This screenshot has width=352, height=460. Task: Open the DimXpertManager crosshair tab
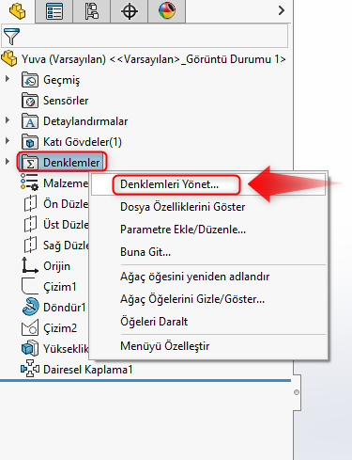(130, 11)
